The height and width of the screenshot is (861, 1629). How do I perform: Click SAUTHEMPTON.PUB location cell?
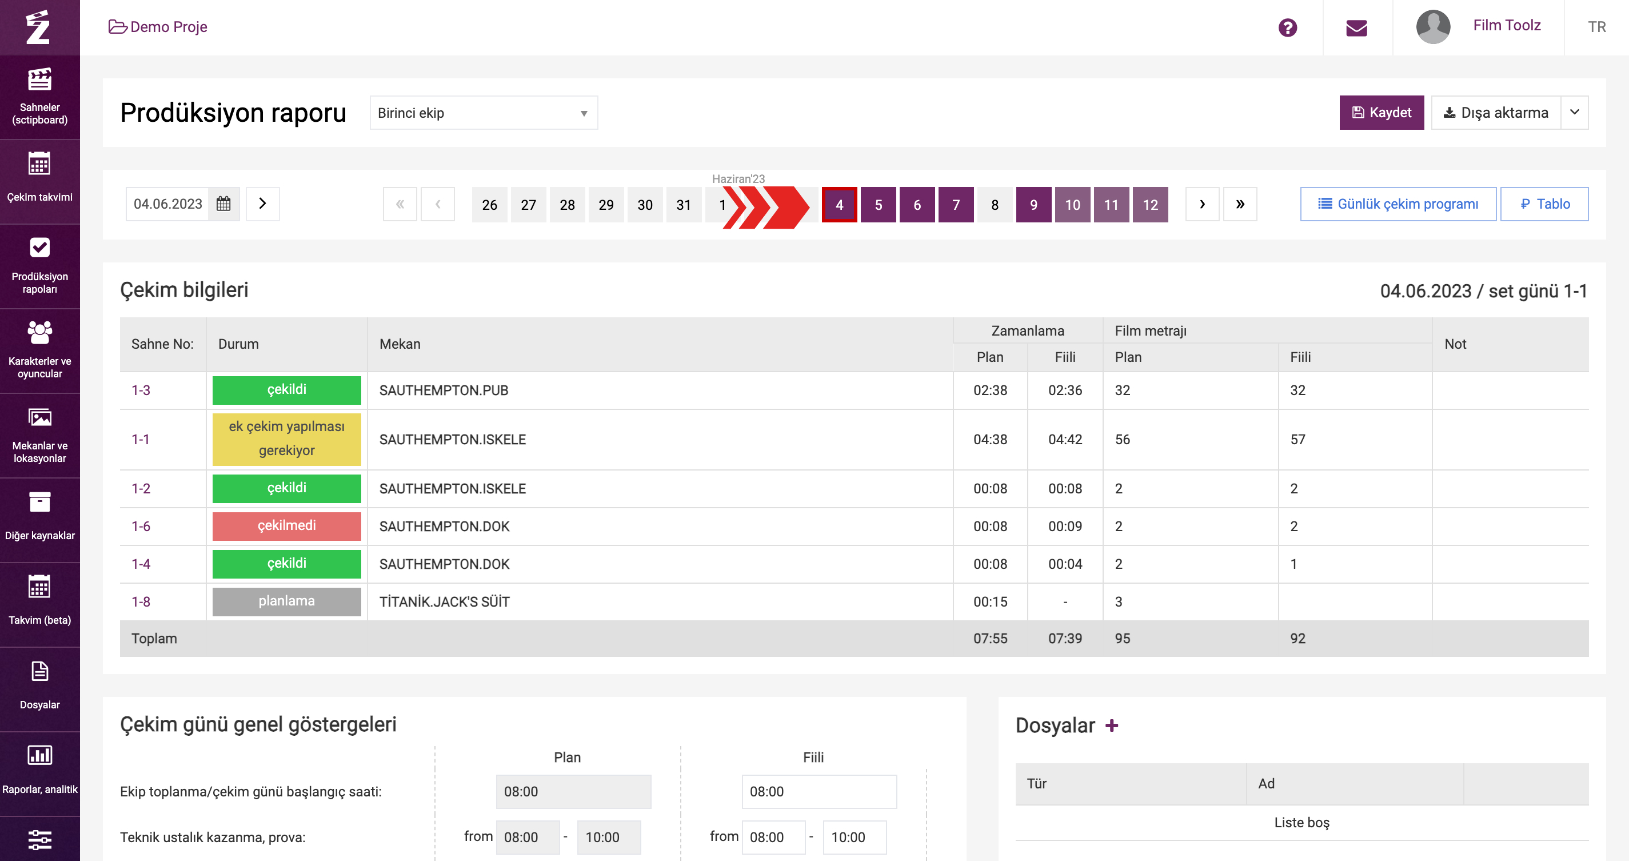(x=660, y=390)
